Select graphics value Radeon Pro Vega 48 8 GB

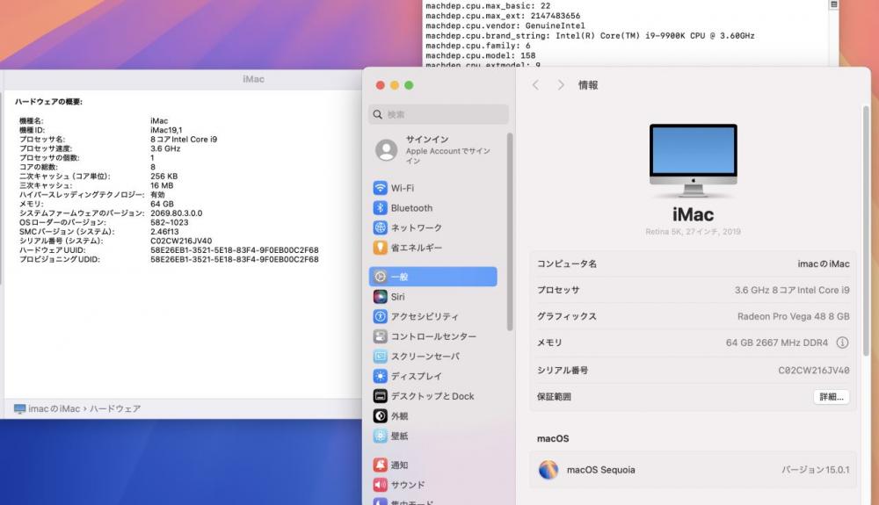pyautogui.click(x=793, y=316)
